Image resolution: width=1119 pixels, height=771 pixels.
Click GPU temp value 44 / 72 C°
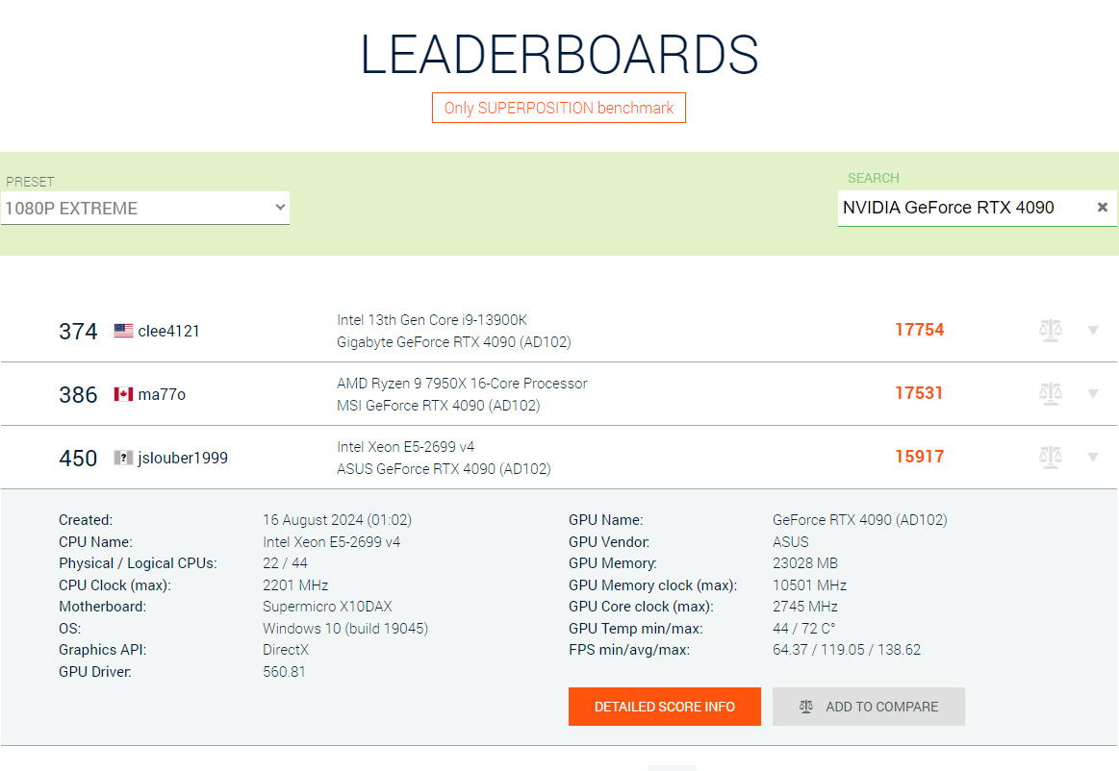click(x=804, y=629)
